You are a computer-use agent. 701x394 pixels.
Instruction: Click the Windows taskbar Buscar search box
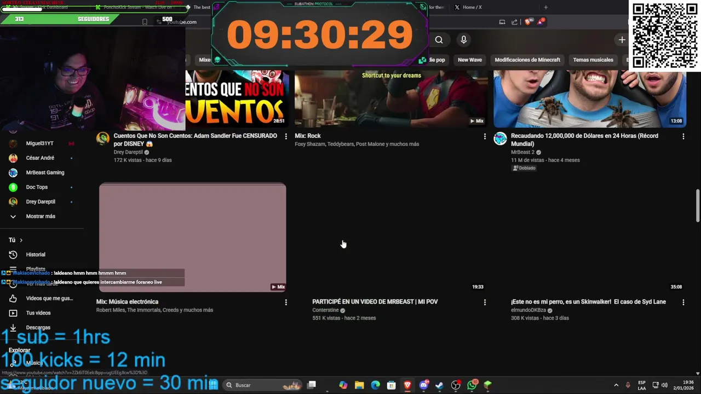(x=262, y=385)
